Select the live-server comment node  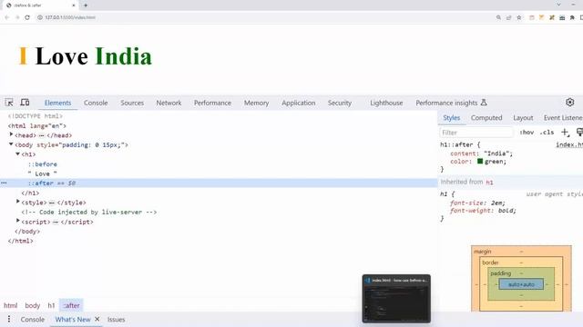pyautogui.click(x=89, y=212)
